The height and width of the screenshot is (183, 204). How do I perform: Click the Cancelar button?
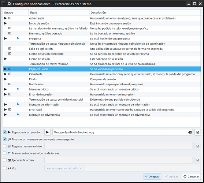tap(191, 176)
